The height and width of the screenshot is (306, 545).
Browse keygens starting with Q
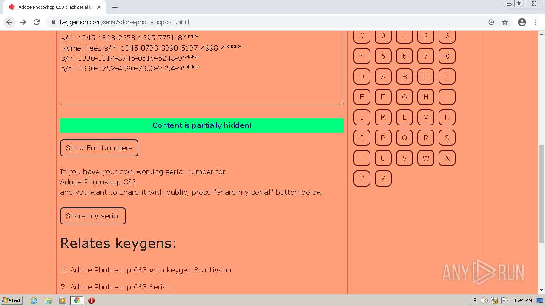coord(404,138)
